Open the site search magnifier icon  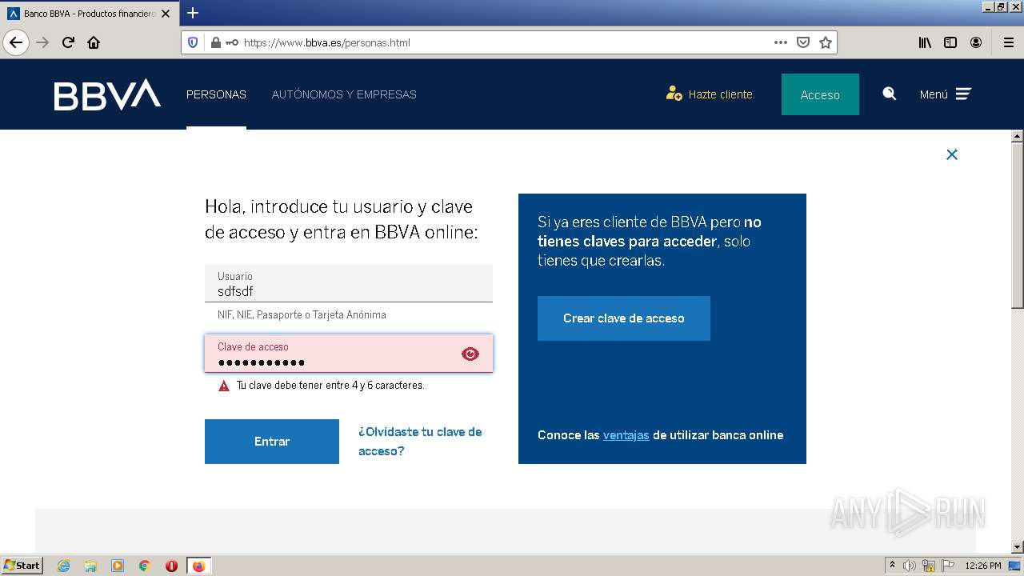tap(889, 94)
